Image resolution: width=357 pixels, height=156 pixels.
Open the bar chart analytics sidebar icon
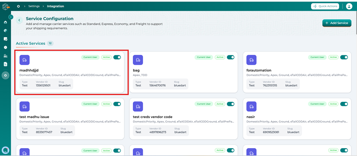tap(6, 56)
